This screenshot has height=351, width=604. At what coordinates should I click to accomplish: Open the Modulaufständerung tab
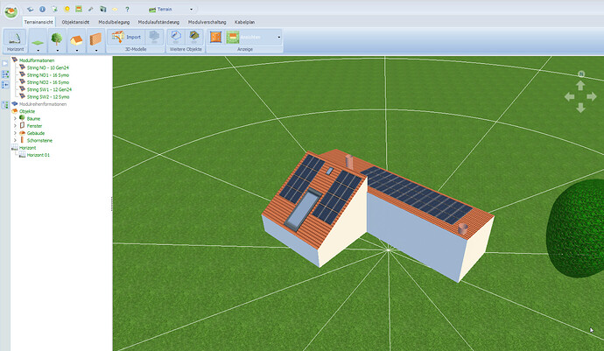pyautogui.click(x=158, y=23)
